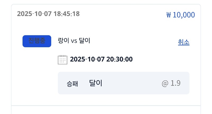Click the bold match date 2025-10-07
This screenshot has height=114, width=212.
point(87,59)
